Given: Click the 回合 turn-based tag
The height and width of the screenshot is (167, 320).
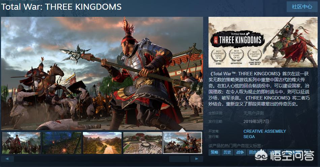Looking at the screenshot, I should 253,152.
